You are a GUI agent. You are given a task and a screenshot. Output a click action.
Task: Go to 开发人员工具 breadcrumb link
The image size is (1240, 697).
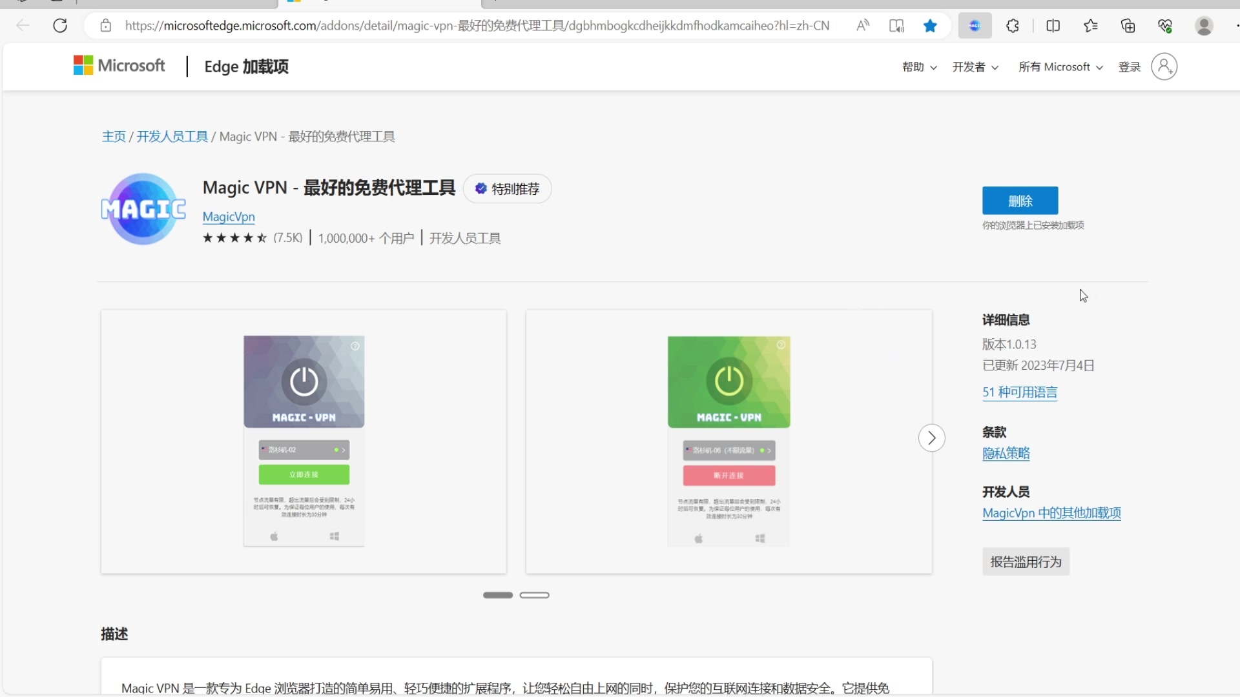172,136
